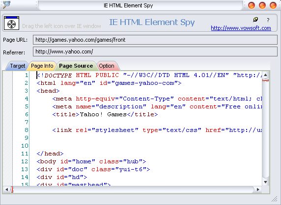The image size is (281, 205).
Task: Click the horizontal scrollbar red thumb
Action: click(12, 189)
